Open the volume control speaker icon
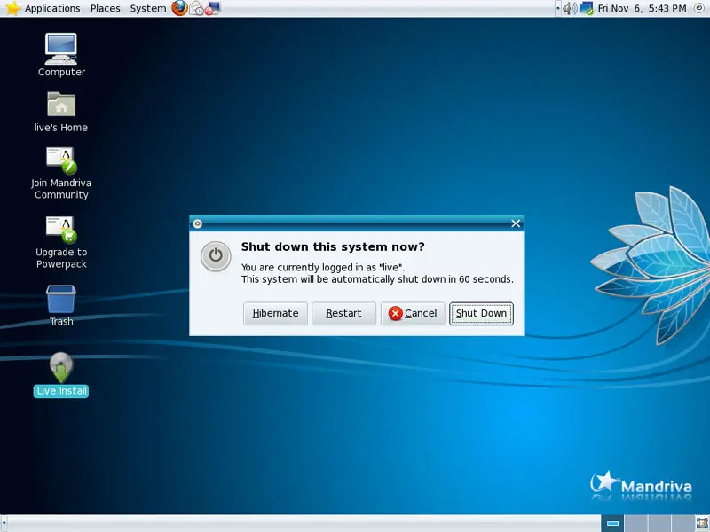Viewport: 710px width, 532px height. click(570, 8)
